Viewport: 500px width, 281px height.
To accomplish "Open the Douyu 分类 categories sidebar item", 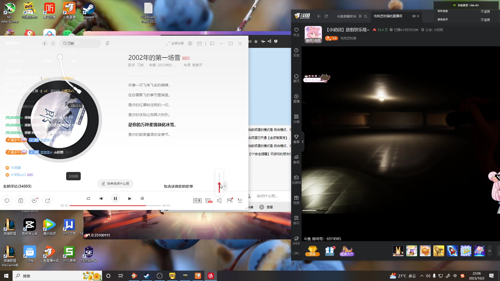I will pos(296,119).
